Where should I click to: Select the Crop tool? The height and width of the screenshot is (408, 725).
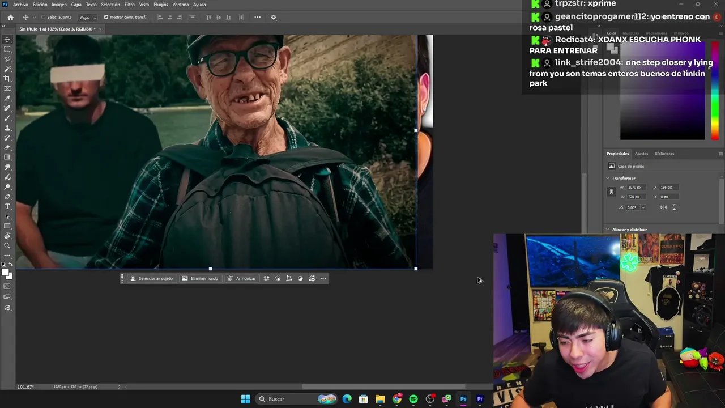7,79
